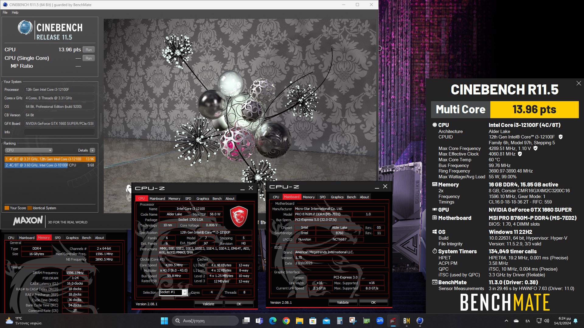Click the rendered Cinebench scene image
Screen dimensions: 584x328
pos(240,116)
